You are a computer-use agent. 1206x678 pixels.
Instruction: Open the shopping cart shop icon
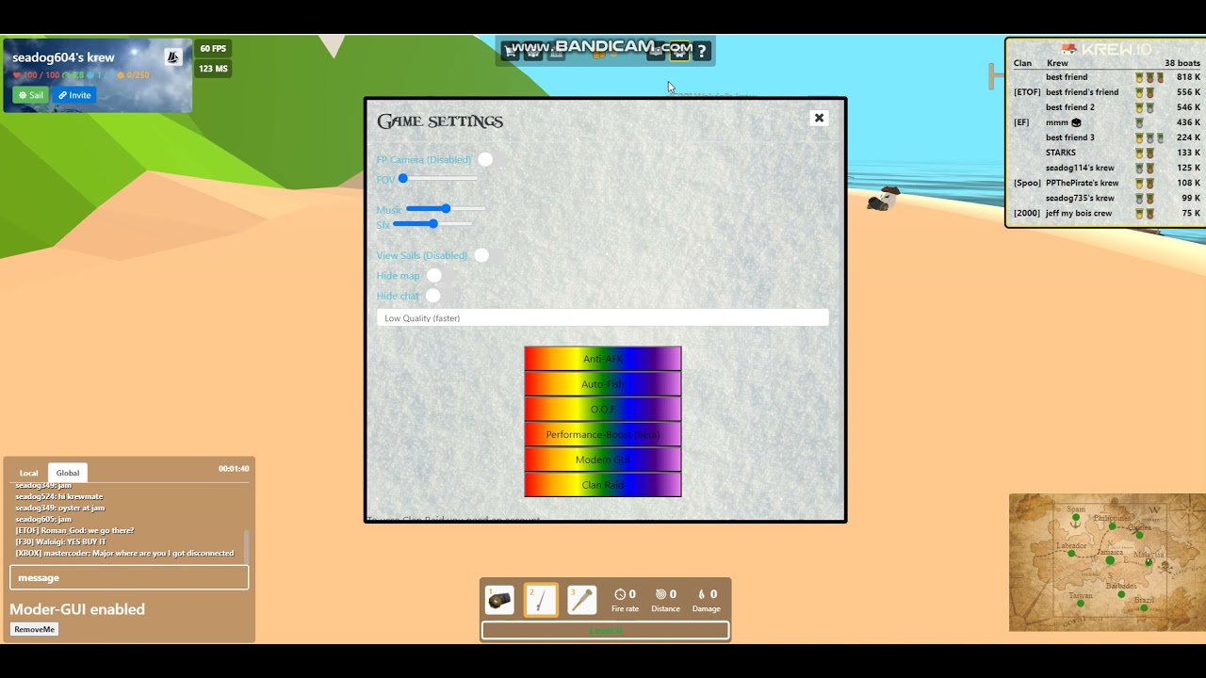(x=510, y=52)
